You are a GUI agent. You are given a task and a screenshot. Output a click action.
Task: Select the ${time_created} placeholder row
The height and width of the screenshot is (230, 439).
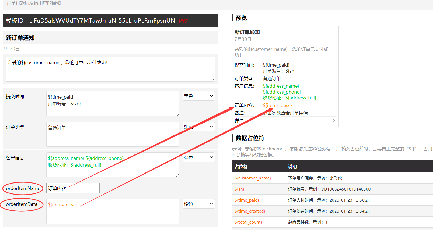point(250,211)
